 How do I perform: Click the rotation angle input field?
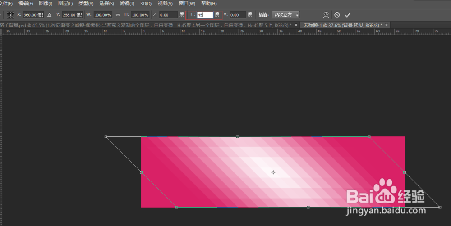[169, 15]
